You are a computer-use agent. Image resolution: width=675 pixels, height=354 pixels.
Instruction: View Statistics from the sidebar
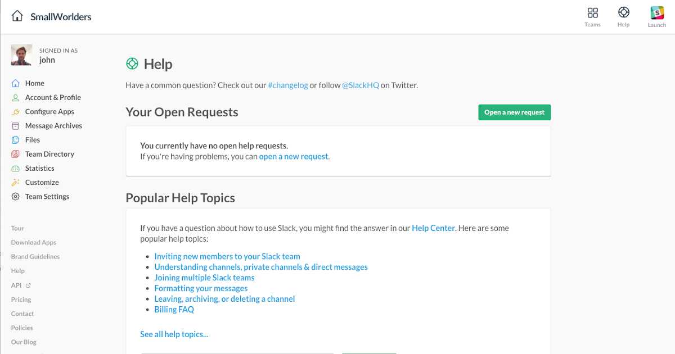click(x=40, y=168)
